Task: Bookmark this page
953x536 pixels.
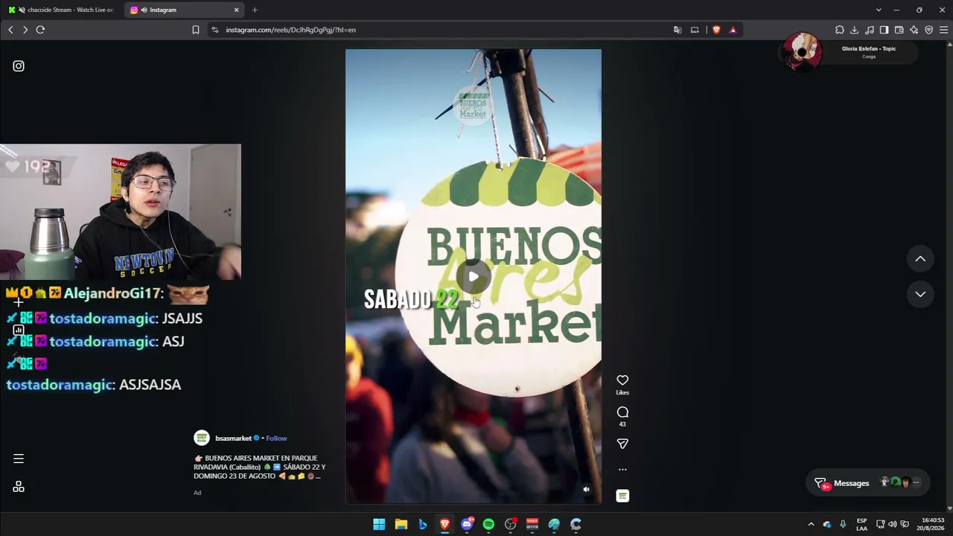Action: (196, 30)
